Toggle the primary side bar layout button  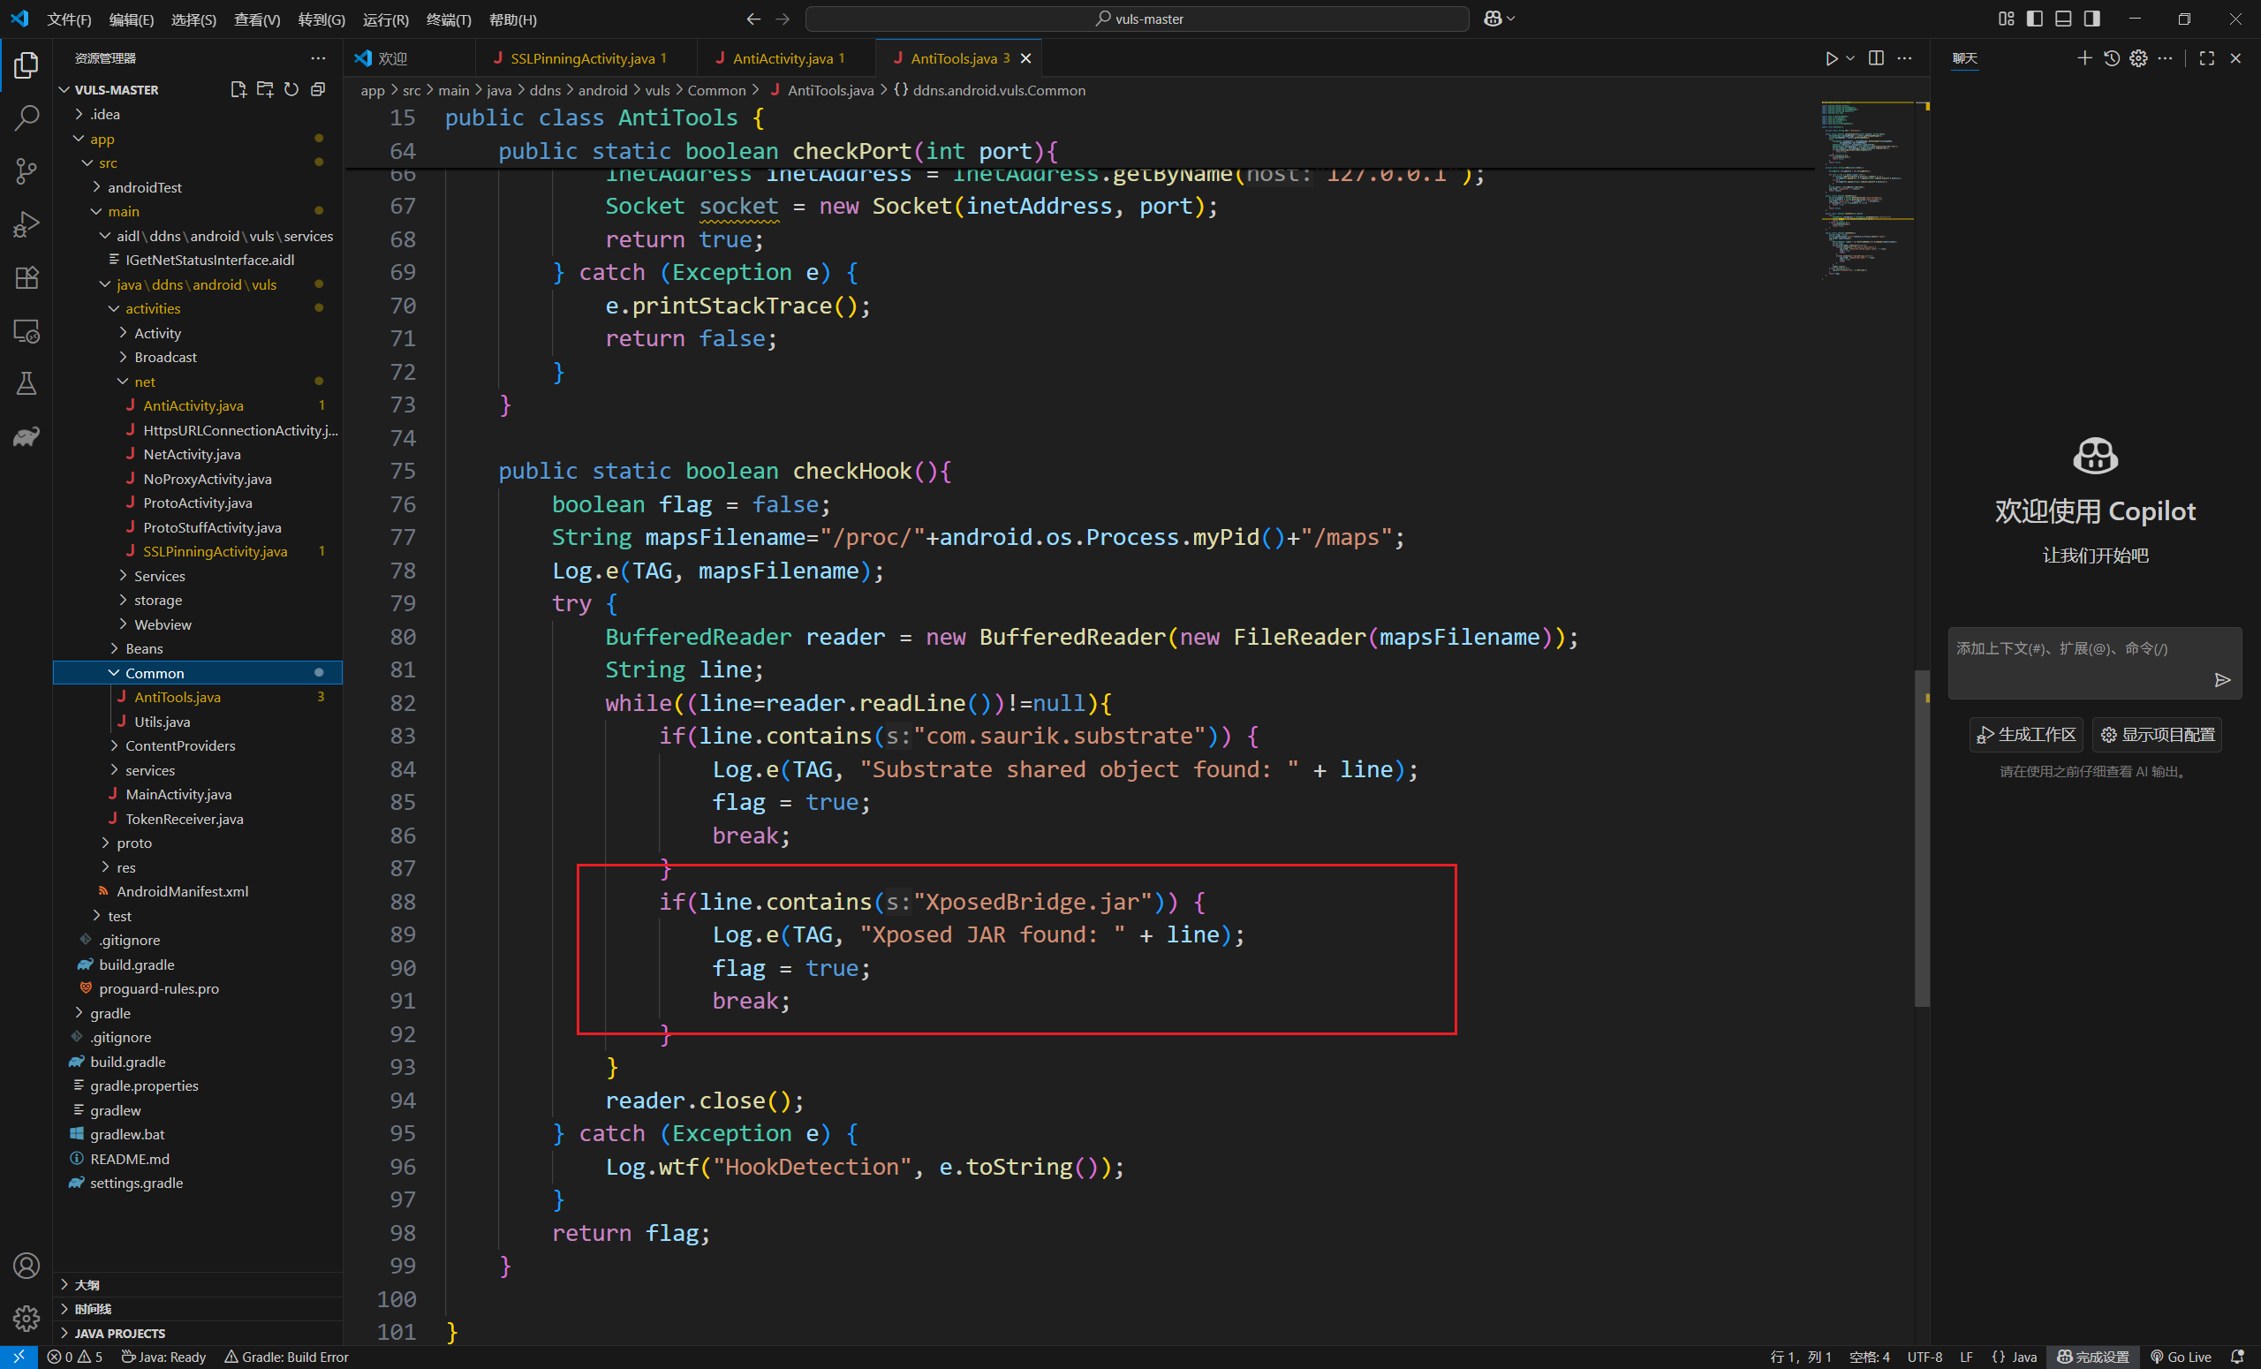(2034, 19)
